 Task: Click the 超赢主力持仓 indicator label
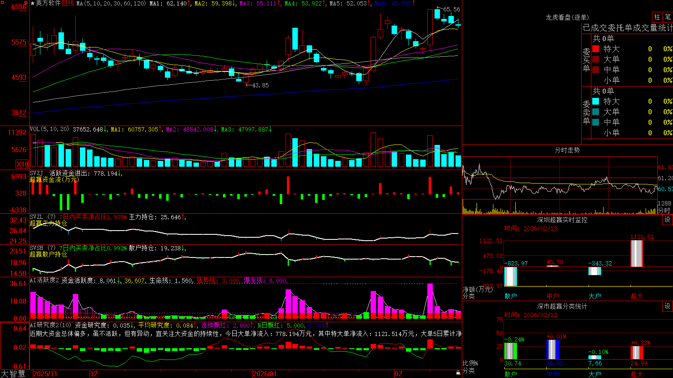(x=48, y=223)
